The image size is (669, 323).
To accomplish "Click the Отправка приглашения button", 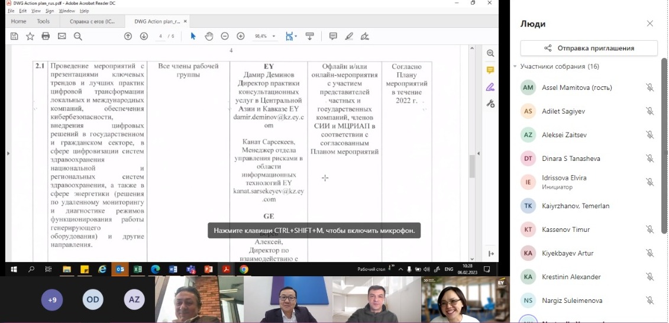I will click(x=589, y=49).
